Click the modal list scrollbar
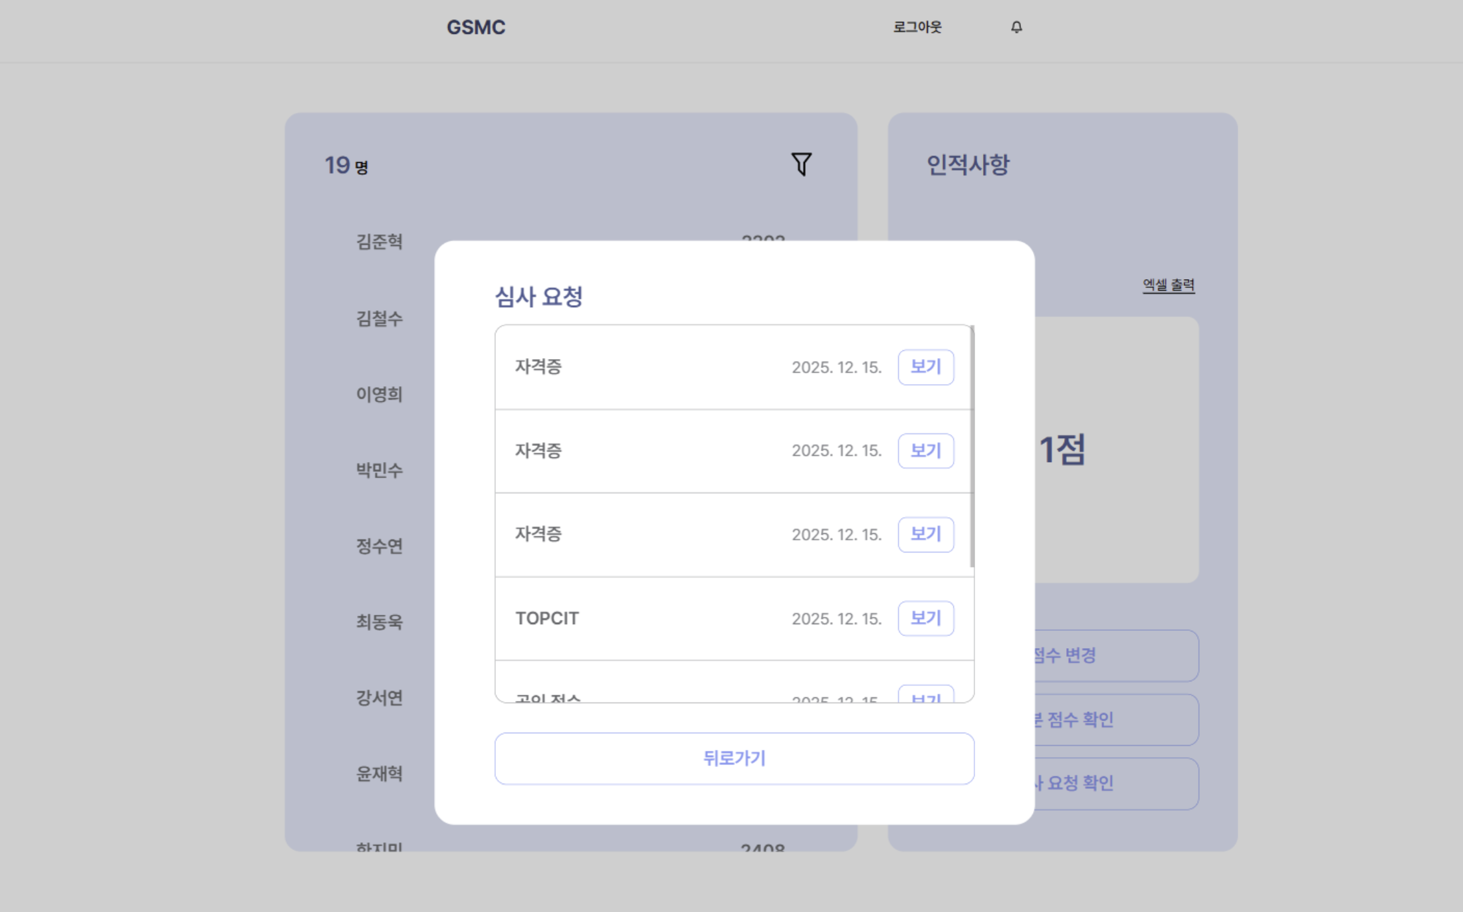The height and width of the screenshot is (912, 1463). (x=972, y=445)
